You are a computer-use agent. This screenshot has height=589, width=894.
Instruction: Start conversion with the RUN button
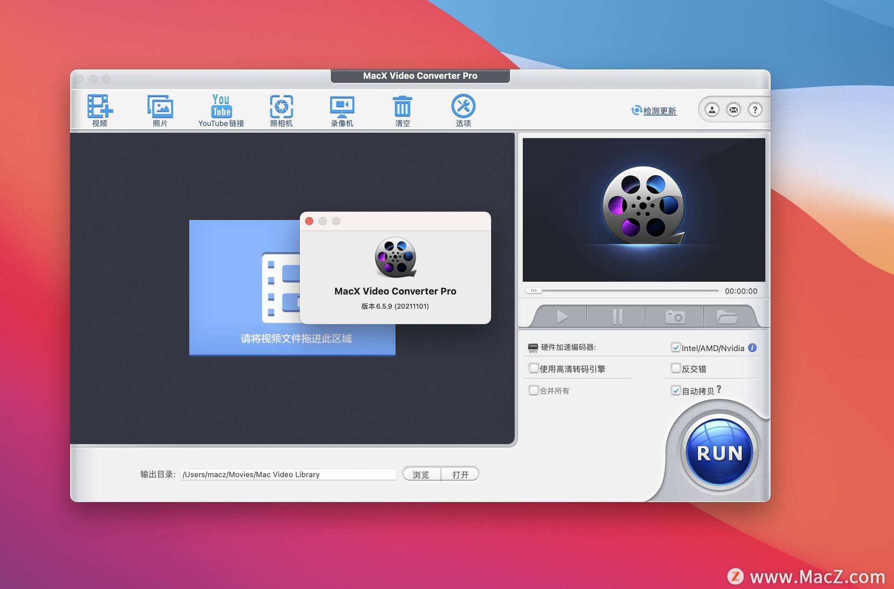pyautogui.click(x=719, y=452)
